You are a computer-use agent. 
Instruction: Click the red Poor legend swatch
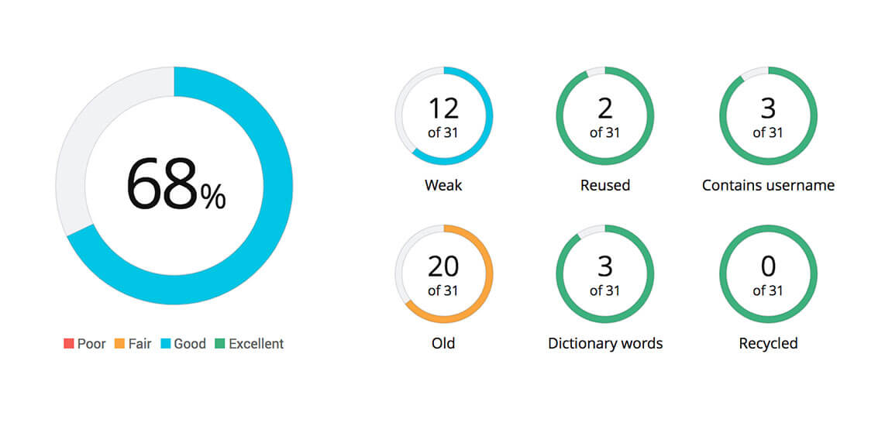pos(69,344)
